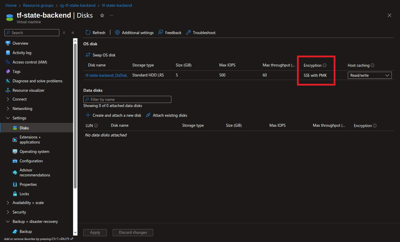Collapse the Settings section in sidebar
Viewport: 400px width, 242px height.
click(8, 118)
